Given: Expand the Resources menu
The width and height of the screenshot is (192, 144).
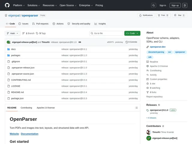Looking at the screenshot, I should [x=50, y=5].
